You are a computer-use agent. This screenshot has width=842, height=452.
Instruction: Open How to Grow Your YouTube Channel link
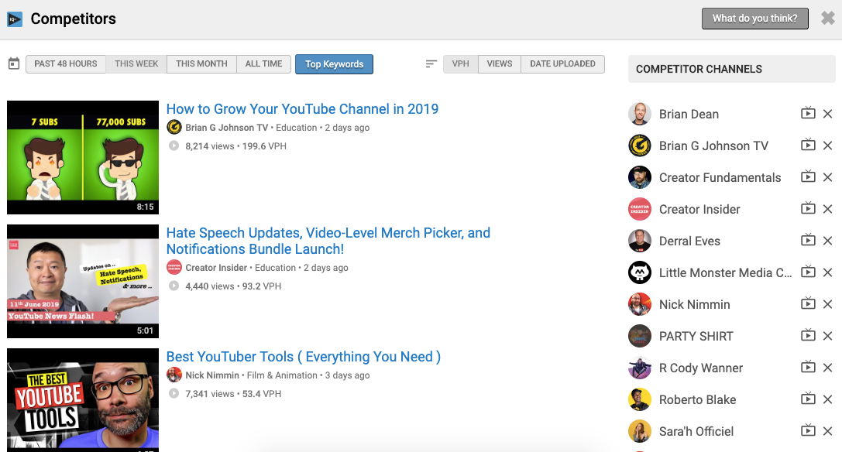(302, 109)
